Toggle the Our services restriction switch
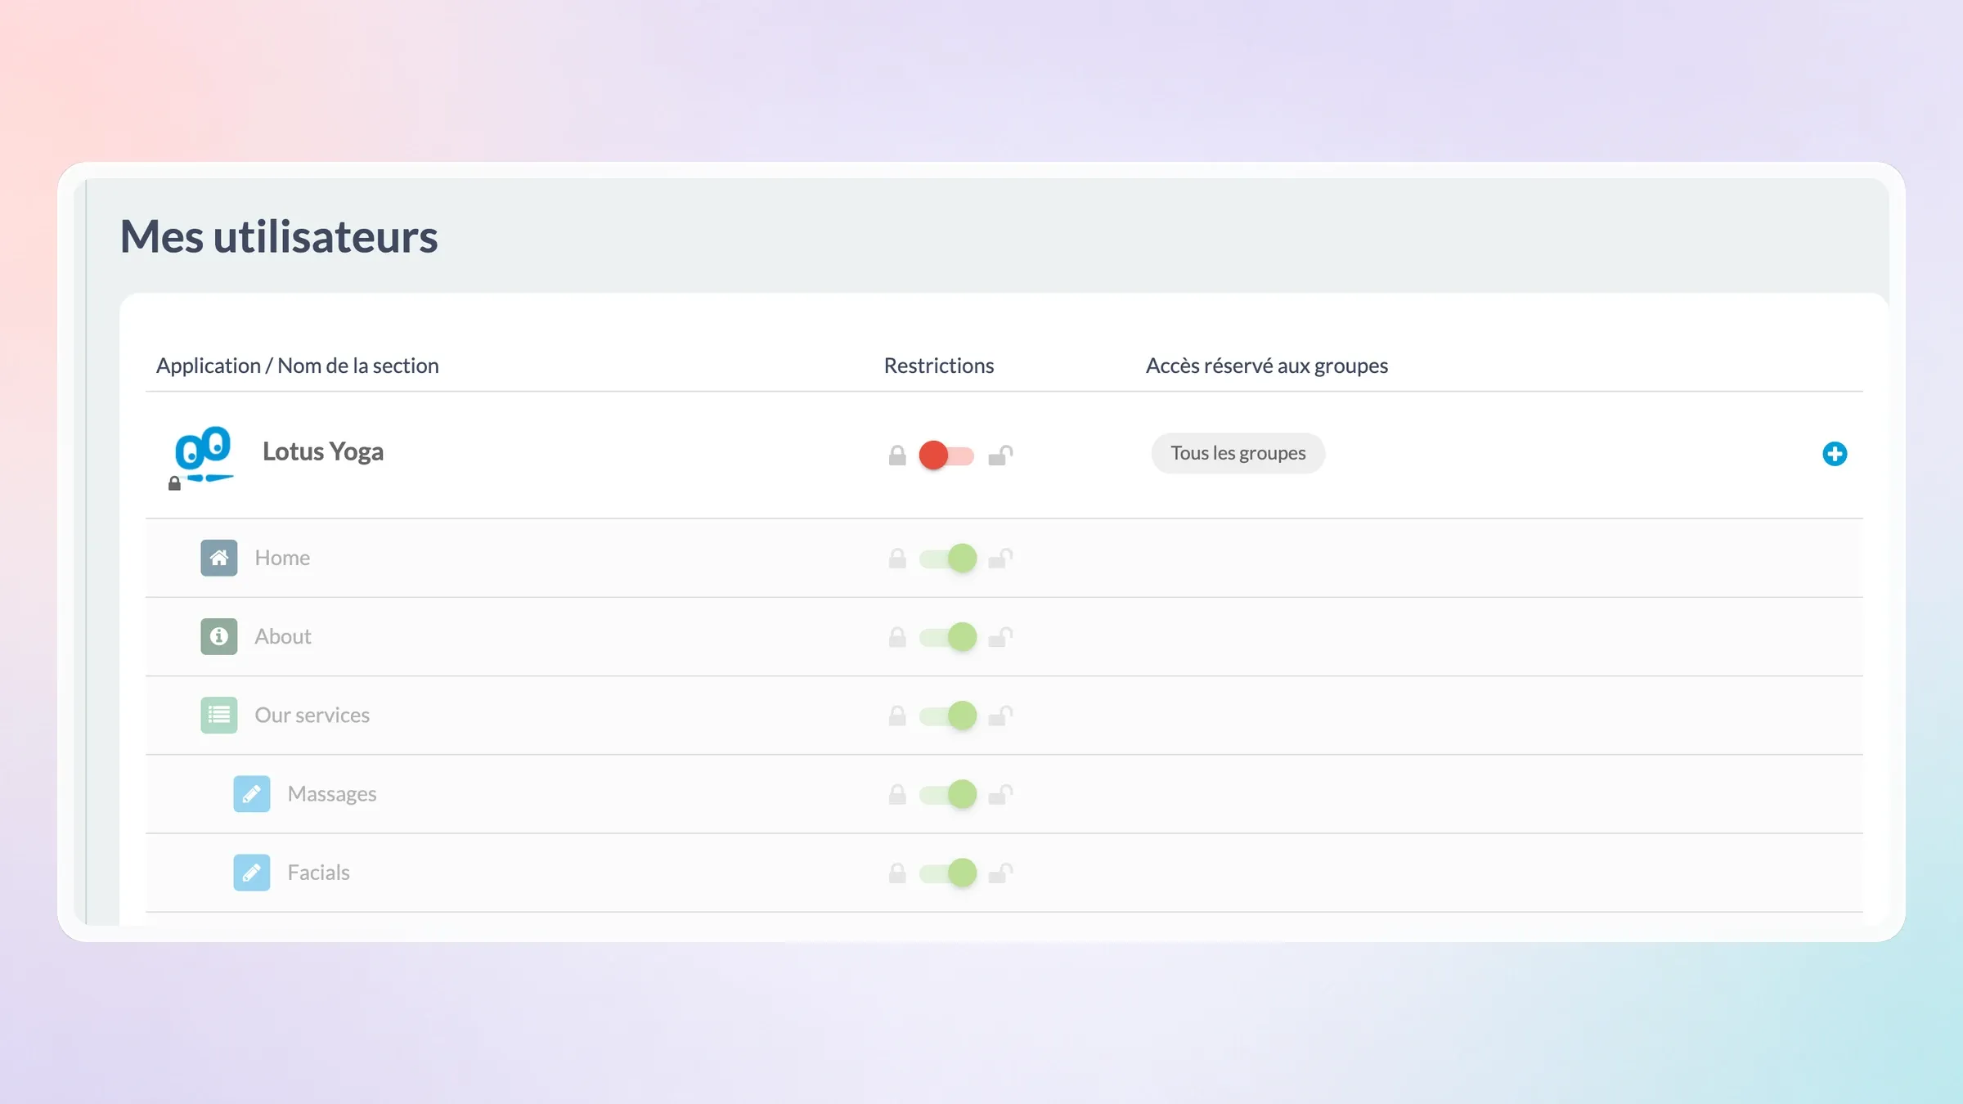This screenshot has width=1963, height=1104. point(948,716)
